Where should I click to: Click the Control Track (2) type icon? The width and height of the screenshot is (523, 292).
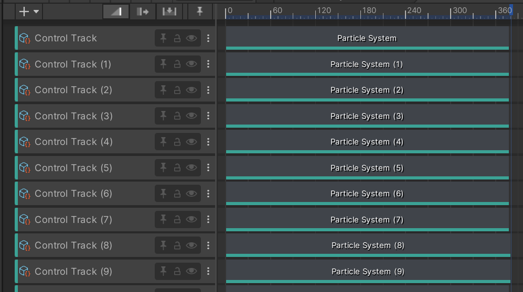click(x=25, y=90)
